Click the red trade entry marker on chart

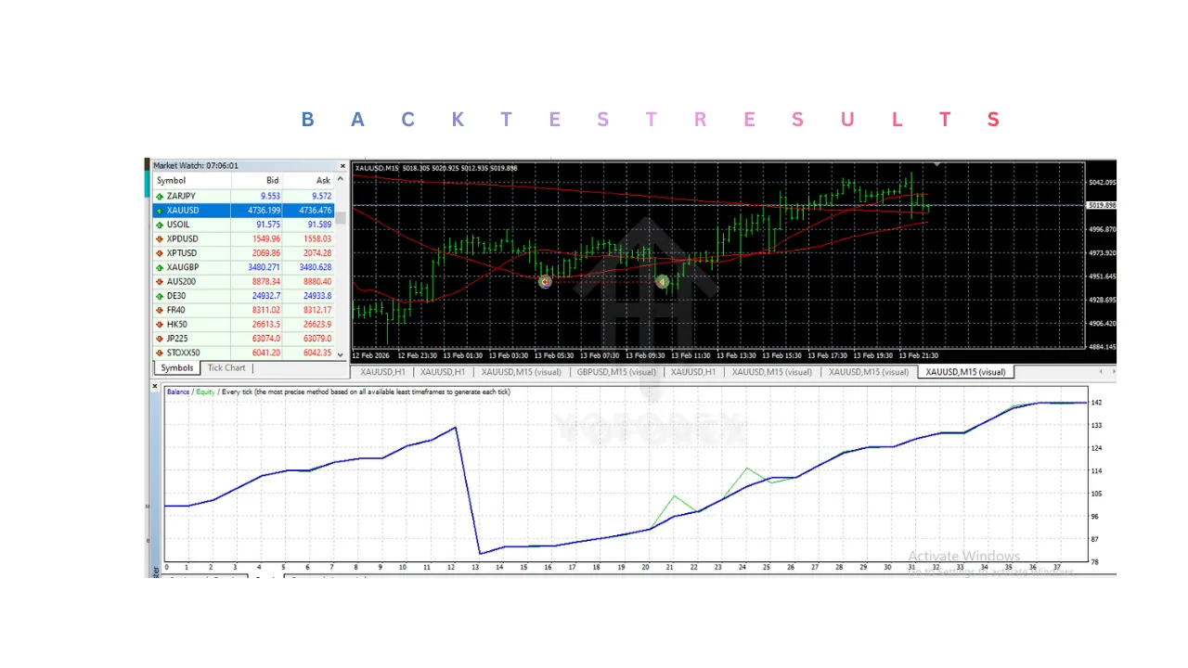(545, 281)
